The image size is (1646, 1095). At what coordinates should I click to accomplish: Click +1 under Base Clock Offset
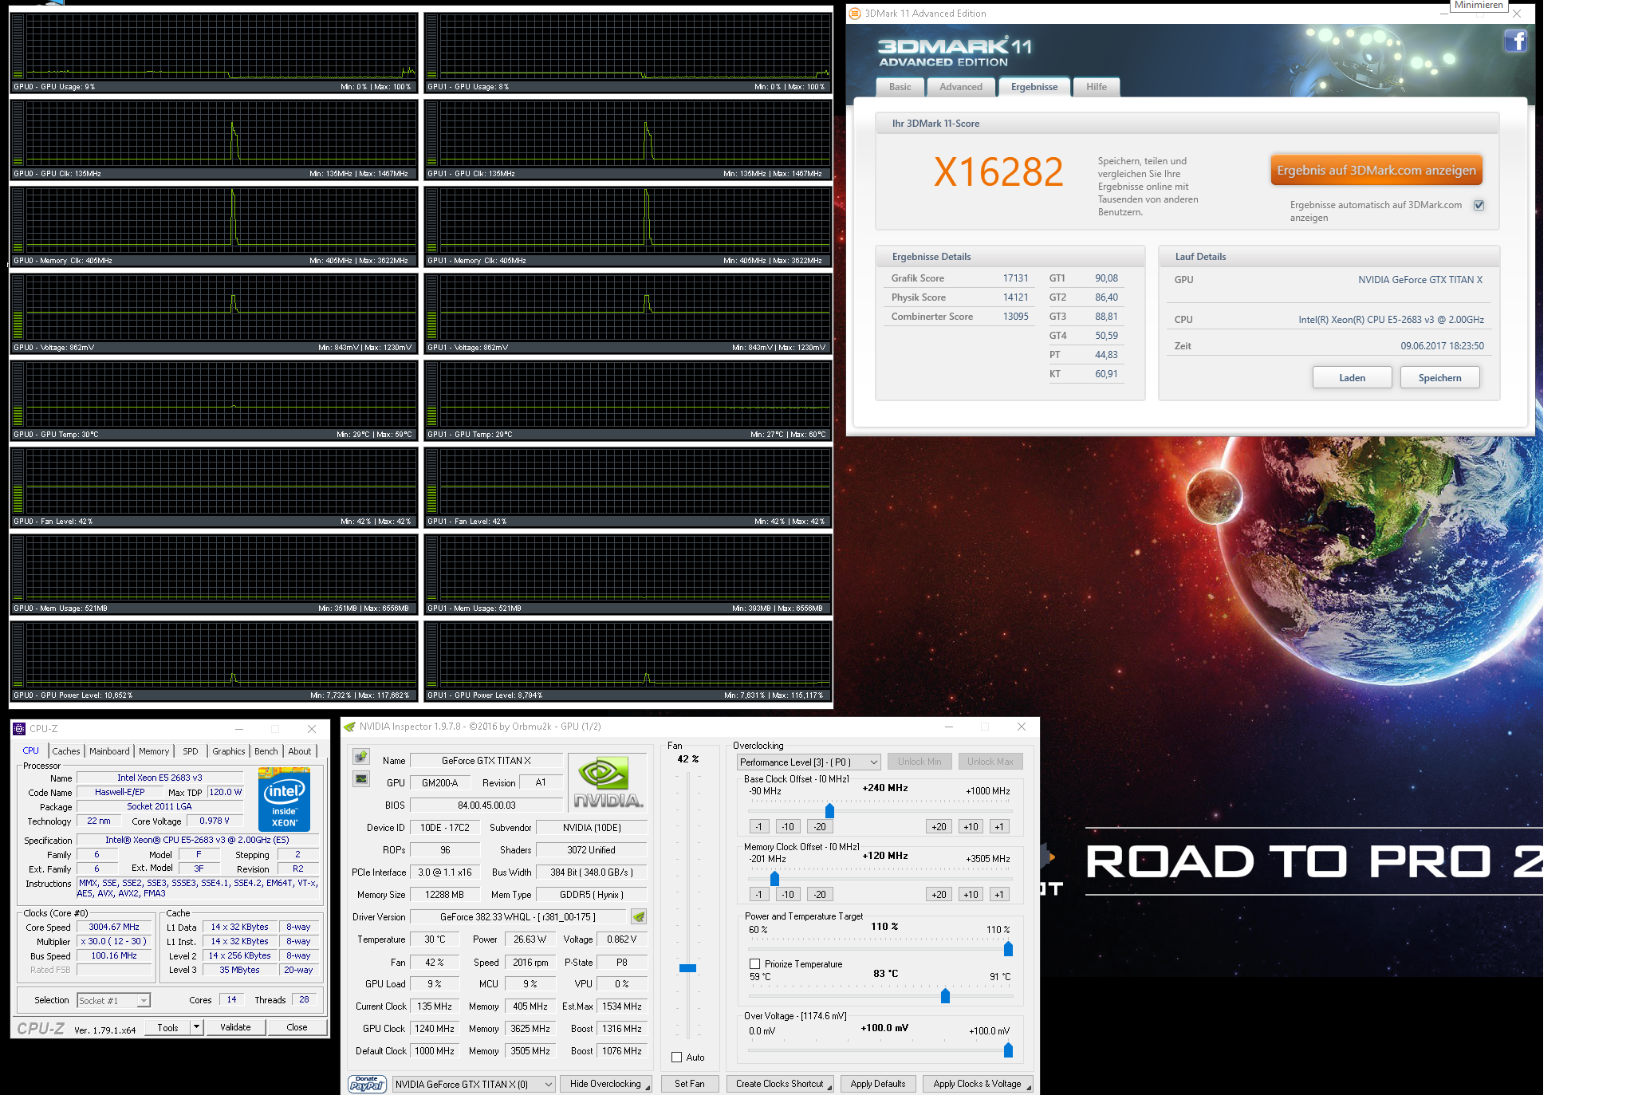[x=999, y=827]
